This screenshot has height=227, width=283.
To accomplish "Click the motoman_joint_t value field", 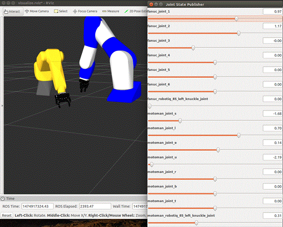I will (273, 201).
